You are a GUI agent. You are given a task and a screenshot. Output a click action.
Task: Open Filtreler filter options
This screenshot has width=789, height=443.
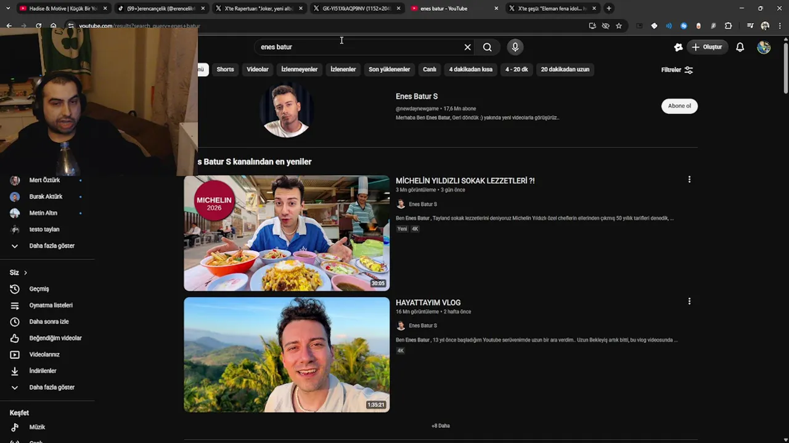tap(677, 70)
